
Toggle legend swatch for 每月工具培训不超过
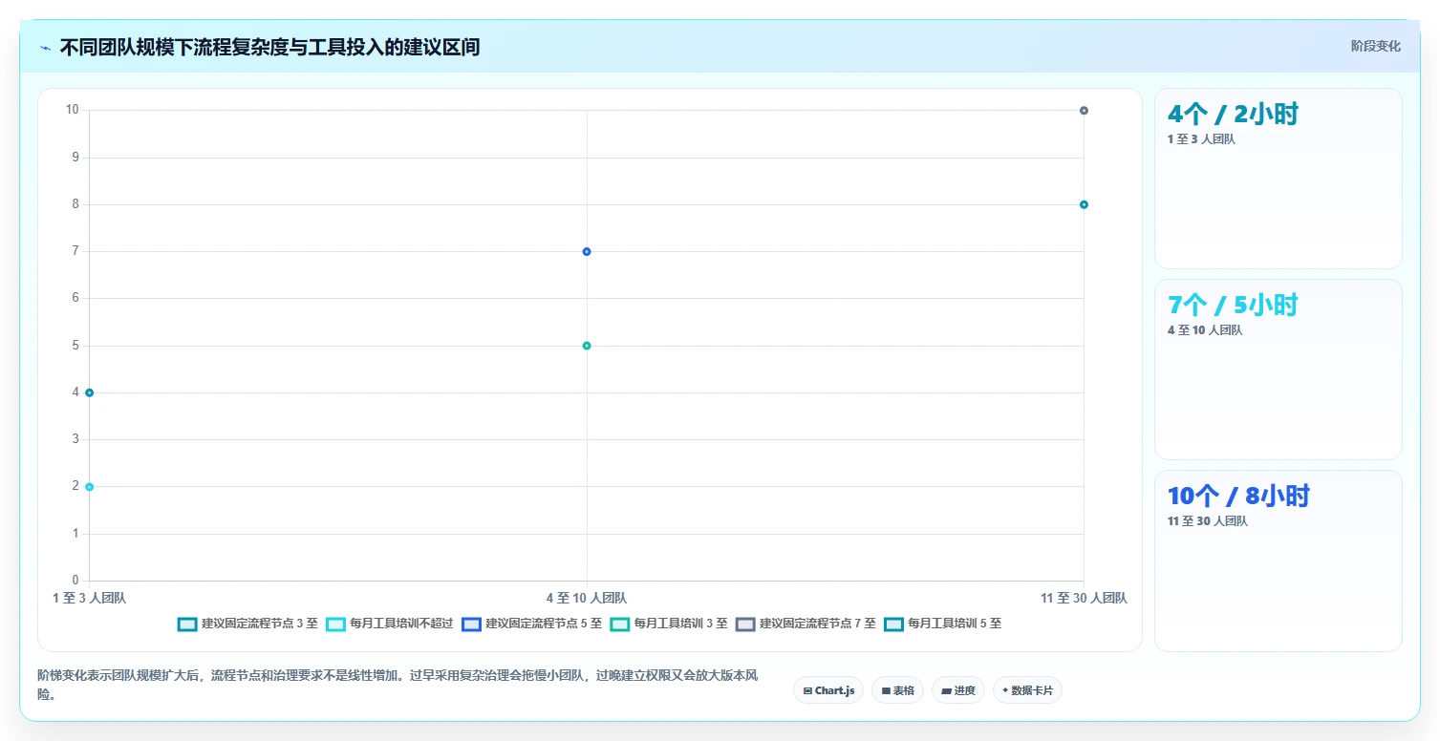point(335,624)
